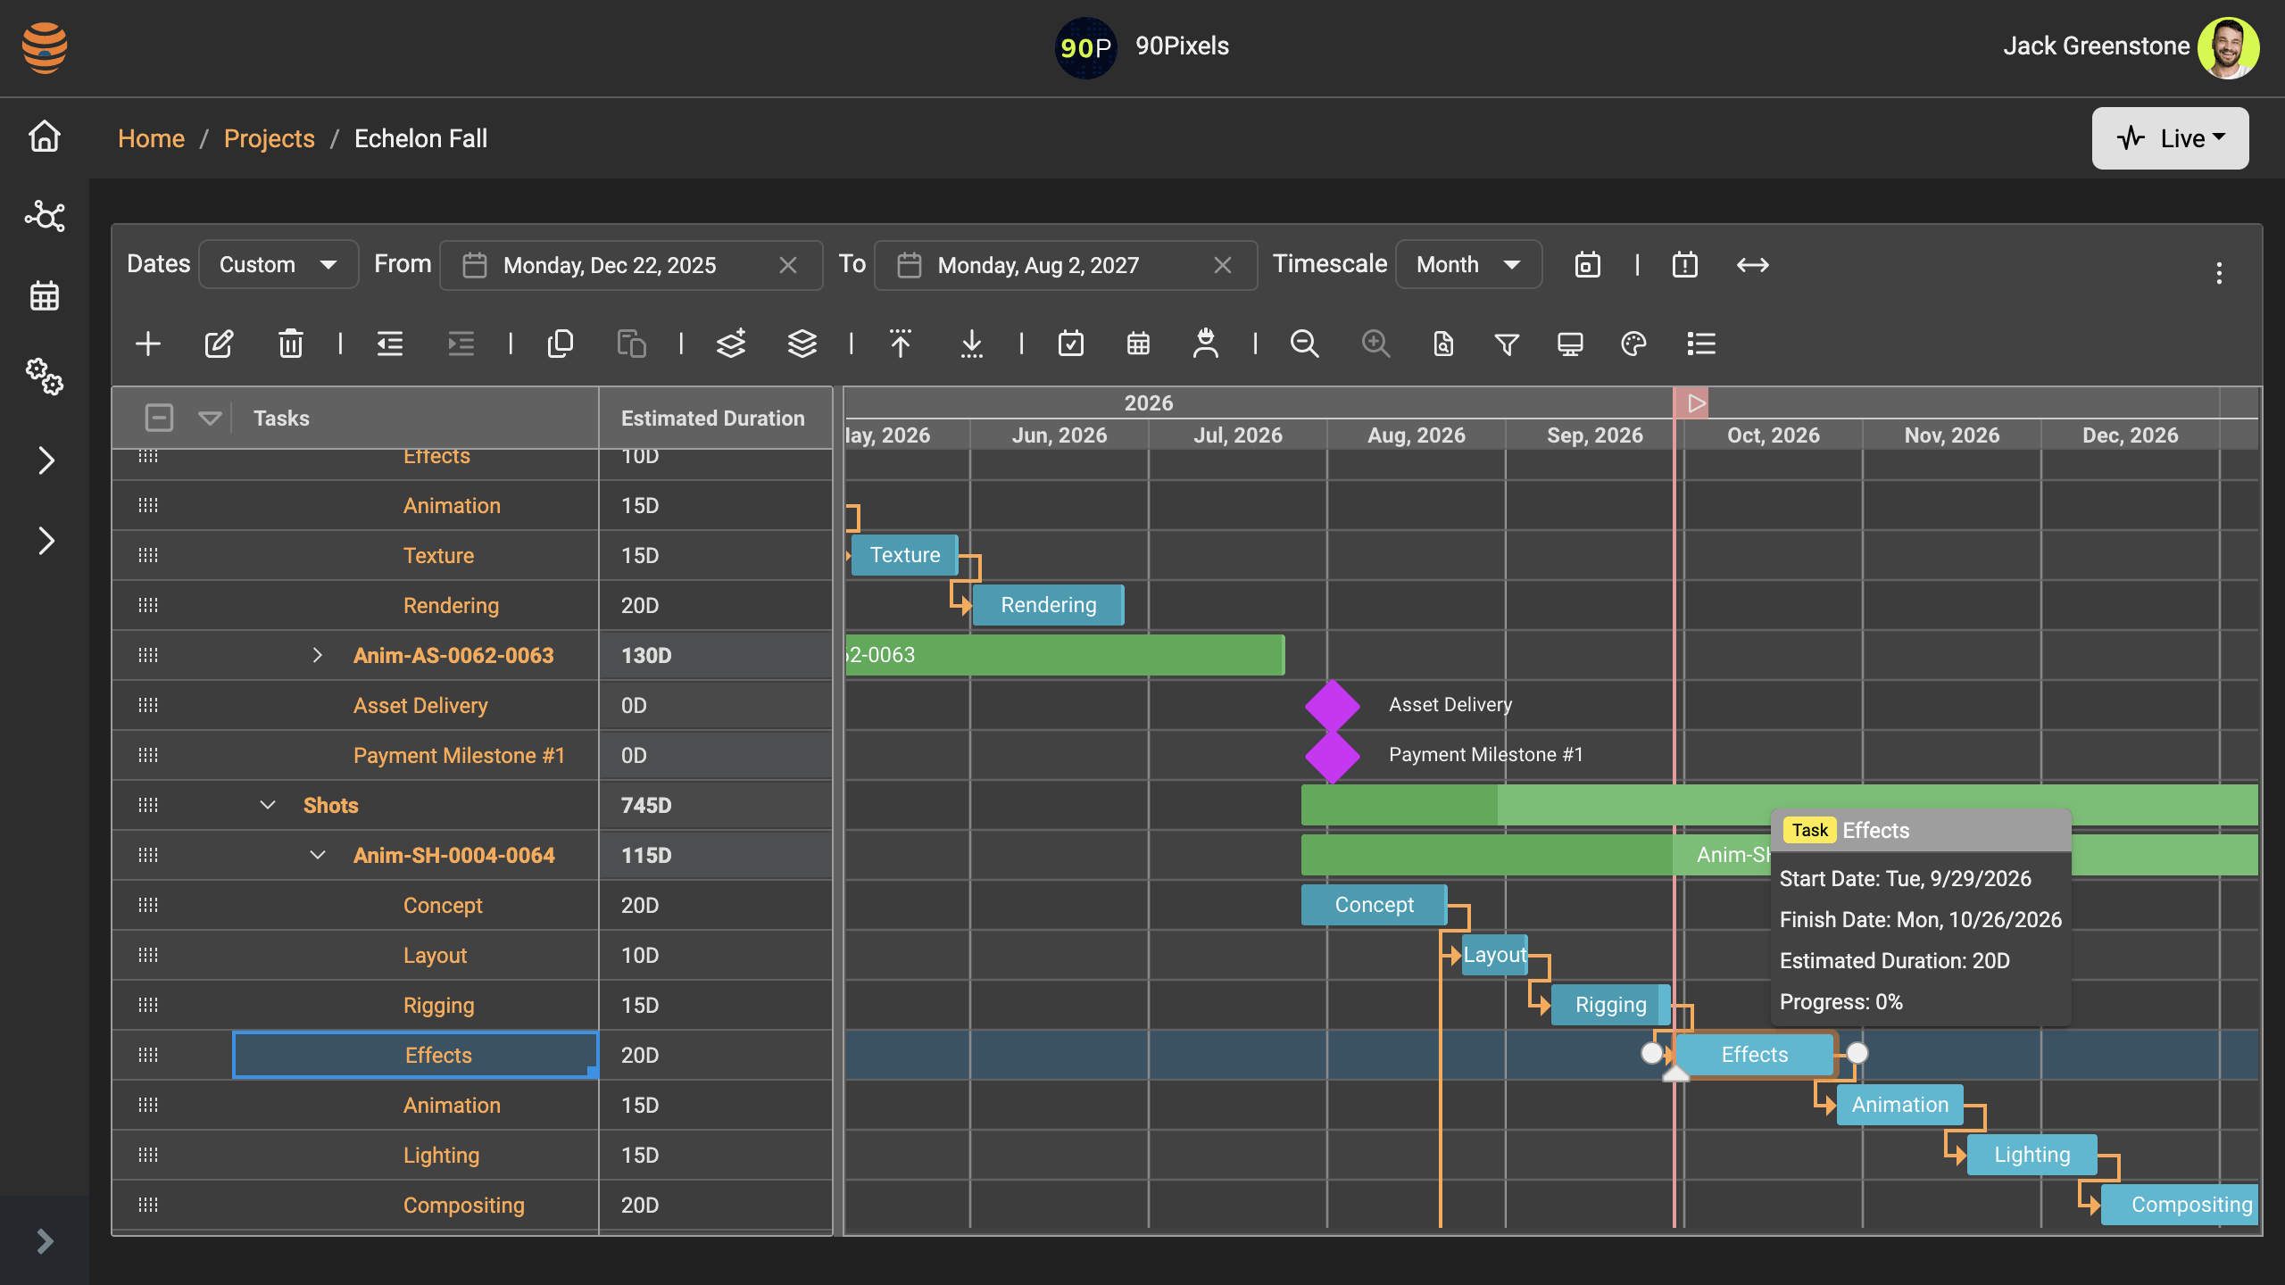
Task: Open Tasks header dropdown triangle
Action: 210,418
